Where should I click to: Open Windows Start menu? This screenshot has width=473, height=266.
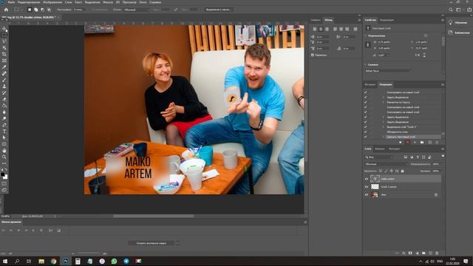point(5,261)
